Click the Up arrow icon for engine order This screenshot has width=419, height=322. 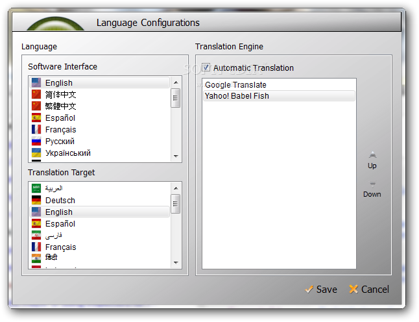click(372, 155)
